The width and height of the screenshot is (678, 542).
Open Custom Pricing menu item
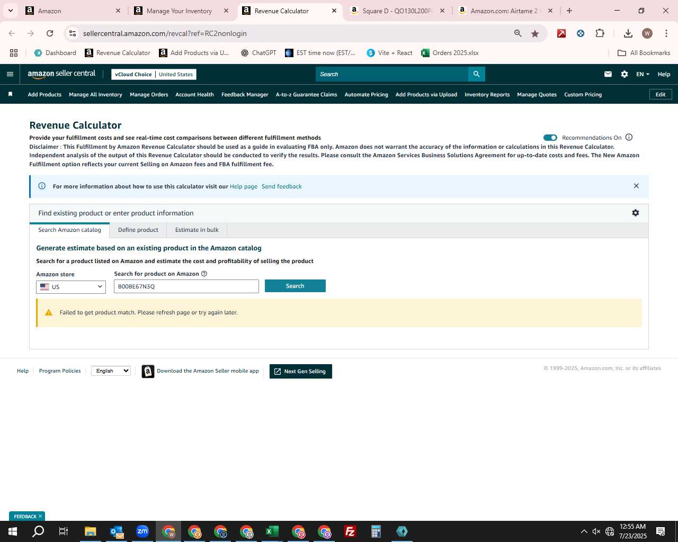click(x=583, y=95)
